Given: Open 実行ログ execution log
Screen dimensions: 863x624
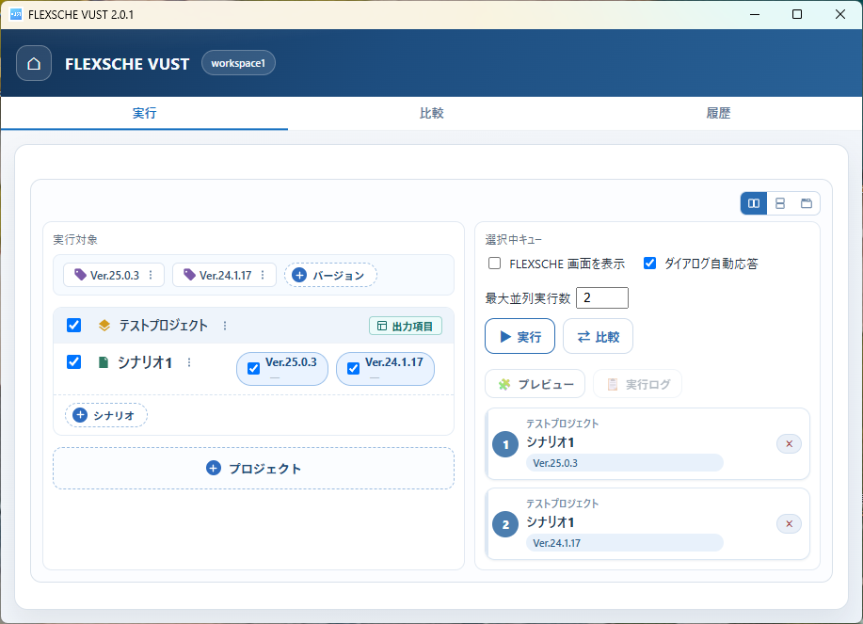Looking at the screenshot, I should click(x=637, y=384).
